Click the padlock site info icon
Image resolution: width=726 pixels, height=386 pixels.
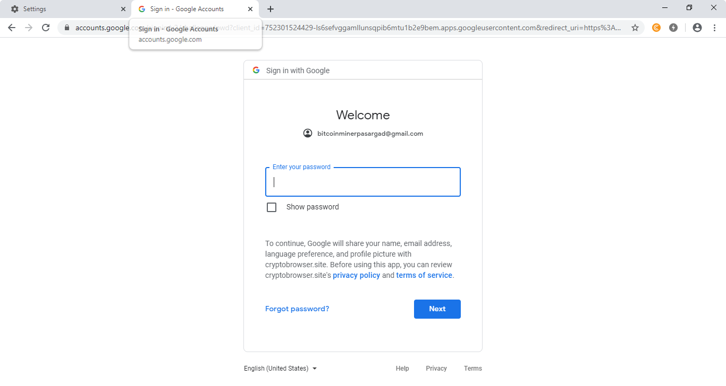pyautogui.click(x=67, y=28)
